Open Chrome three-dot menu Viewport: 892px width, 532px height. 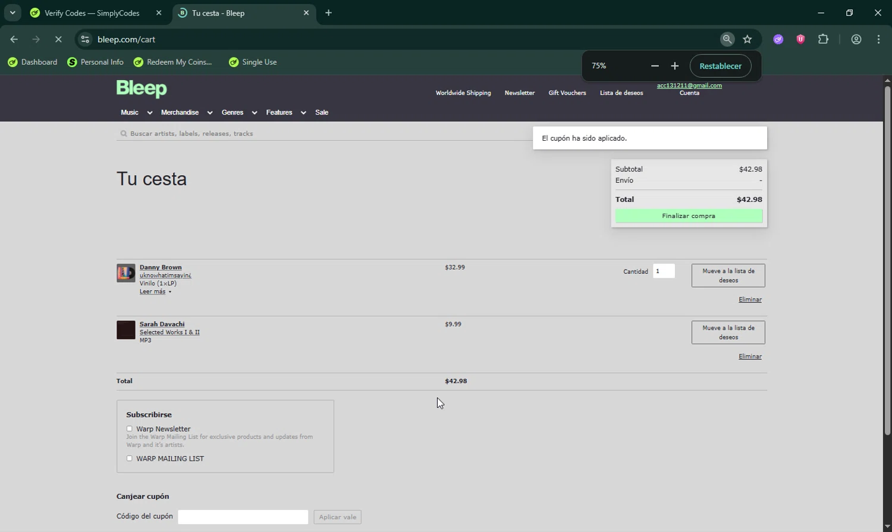point(879,39)
